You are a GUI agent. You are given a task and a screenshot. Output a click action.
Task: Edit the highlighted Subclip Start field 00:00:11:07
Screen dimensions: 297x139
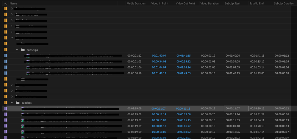(236, 108)
